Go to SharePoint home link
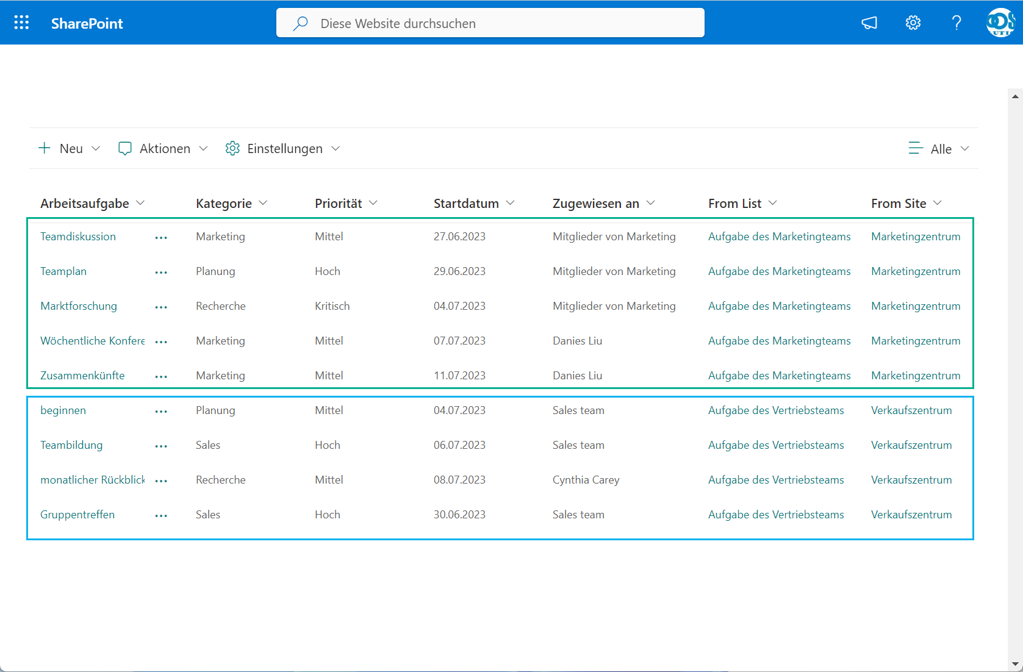Screen dimensions: 1023x672 tap(87, 23)
